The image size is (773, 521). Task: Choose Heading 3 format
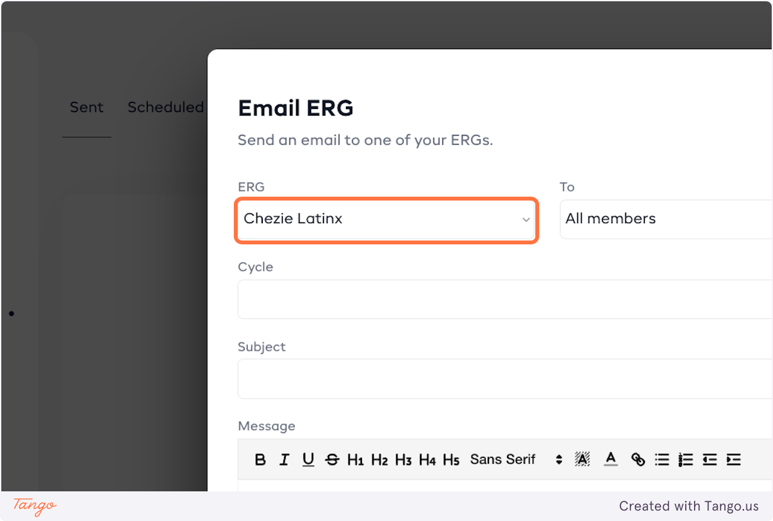coord(403,460)
